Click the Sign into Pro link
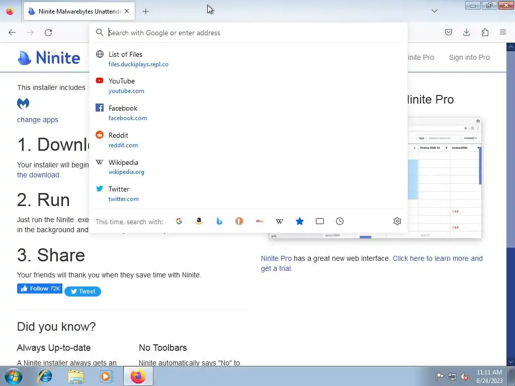Viewport: 515px width, 386px height. 469,57
